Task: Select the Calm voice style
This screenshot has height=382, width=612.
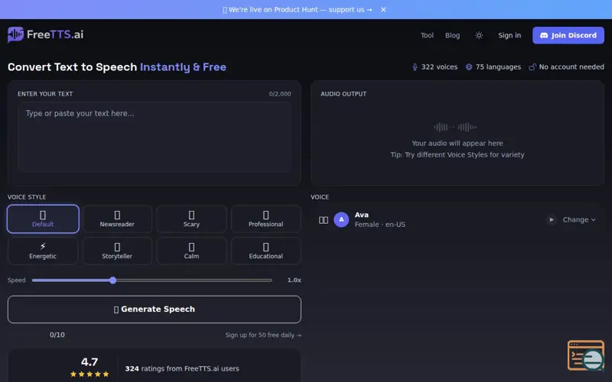Action: [x=192, y=251]
